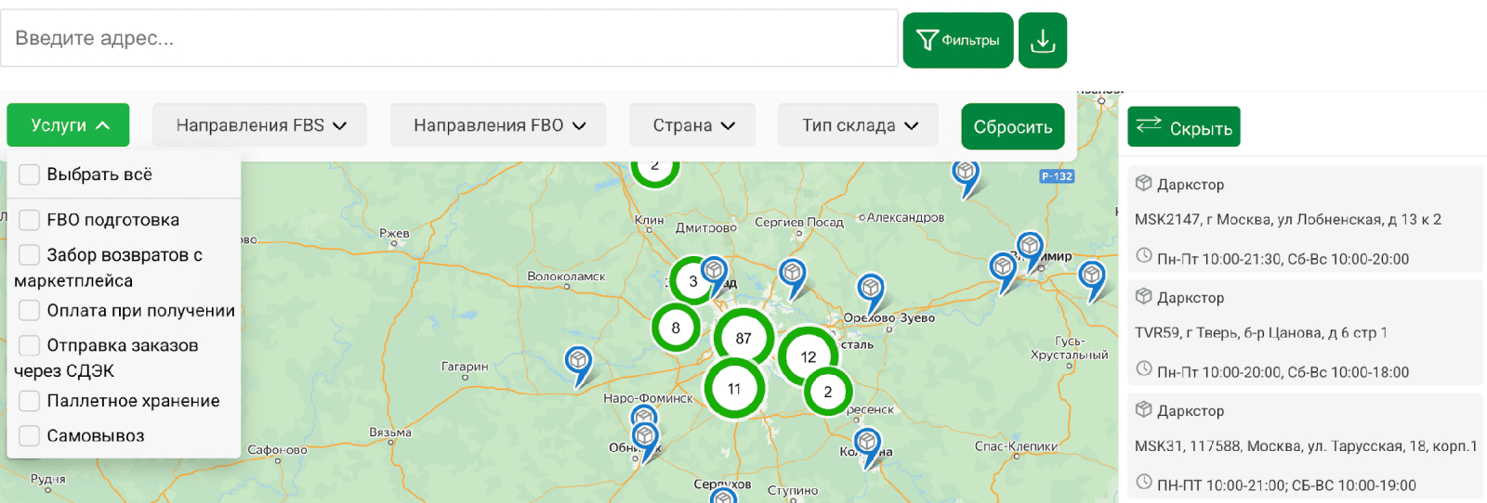Check the Выбрать всё checkbox
1487x503 pixels.
pyautogui.click(x=30, y=174)
